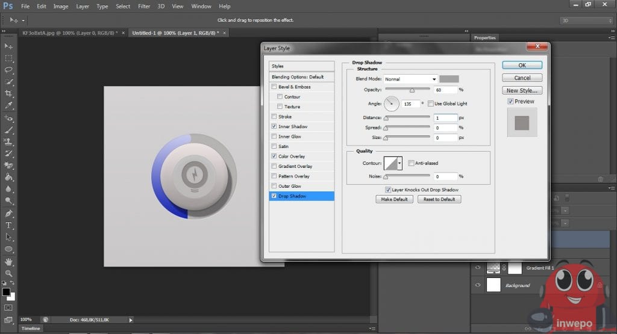The image size is (617, 334).
Task: Enable the Stroke style checkbox
Action: click(275, 117)
